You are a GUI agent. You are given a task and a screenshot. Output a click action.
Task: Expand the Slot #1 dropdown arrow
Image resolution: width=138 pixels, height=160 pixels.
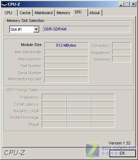[x=36, y=29]
